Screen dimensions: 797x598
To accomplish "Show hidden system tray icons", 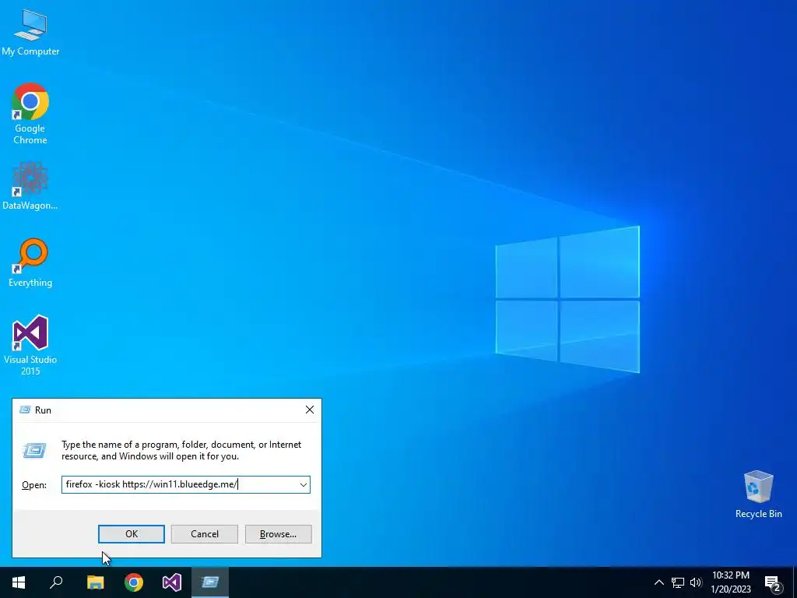I will (x=658, y=582).
